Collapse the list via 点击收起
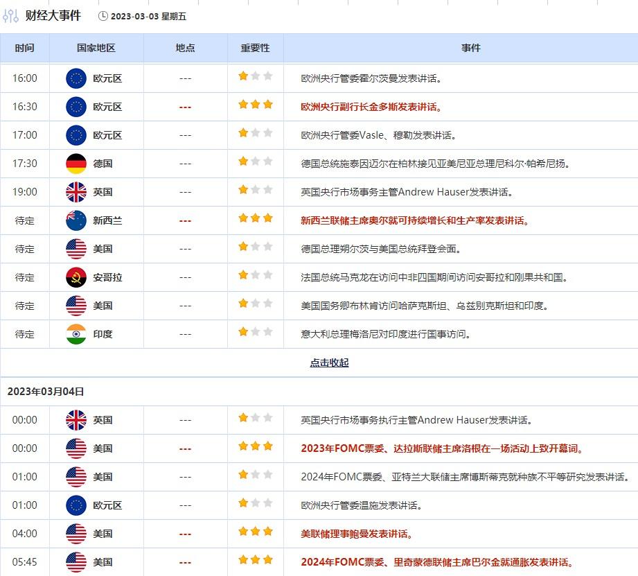The height and width of the screenshot is (576, 638). pyautogui.click(x=329, y=363)
